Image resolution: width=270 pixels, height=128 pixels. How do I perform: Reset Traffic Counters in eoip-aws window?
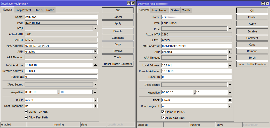(x=118, y=64)
